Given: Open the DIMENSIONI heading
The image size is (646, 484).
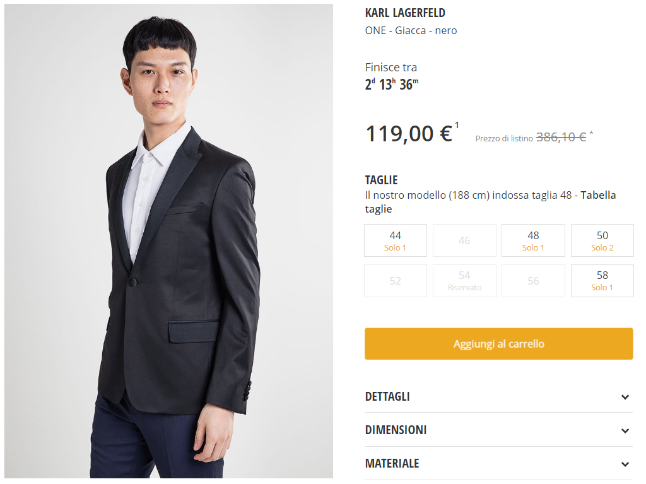Looking at the screenshot, I should tap(396, 430).
